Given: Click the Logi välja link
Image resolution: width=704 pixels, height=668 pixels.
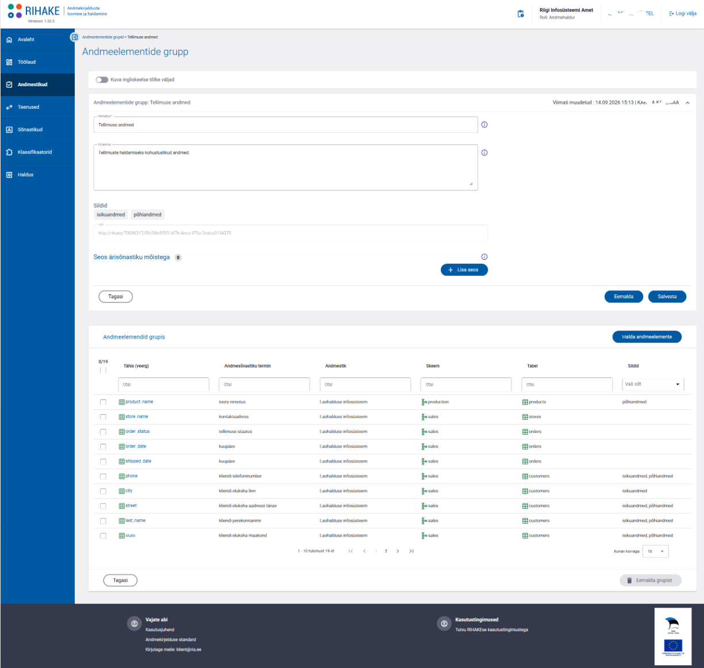Looking at the screenshot, I should [x=683, y=14].
